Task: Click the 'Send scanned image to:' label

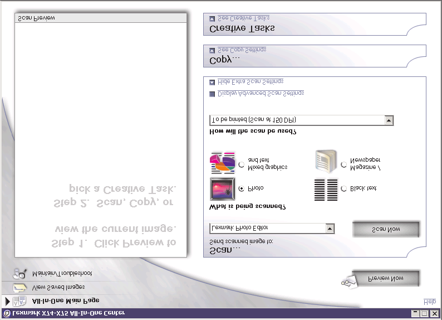Action: [241, 242]
